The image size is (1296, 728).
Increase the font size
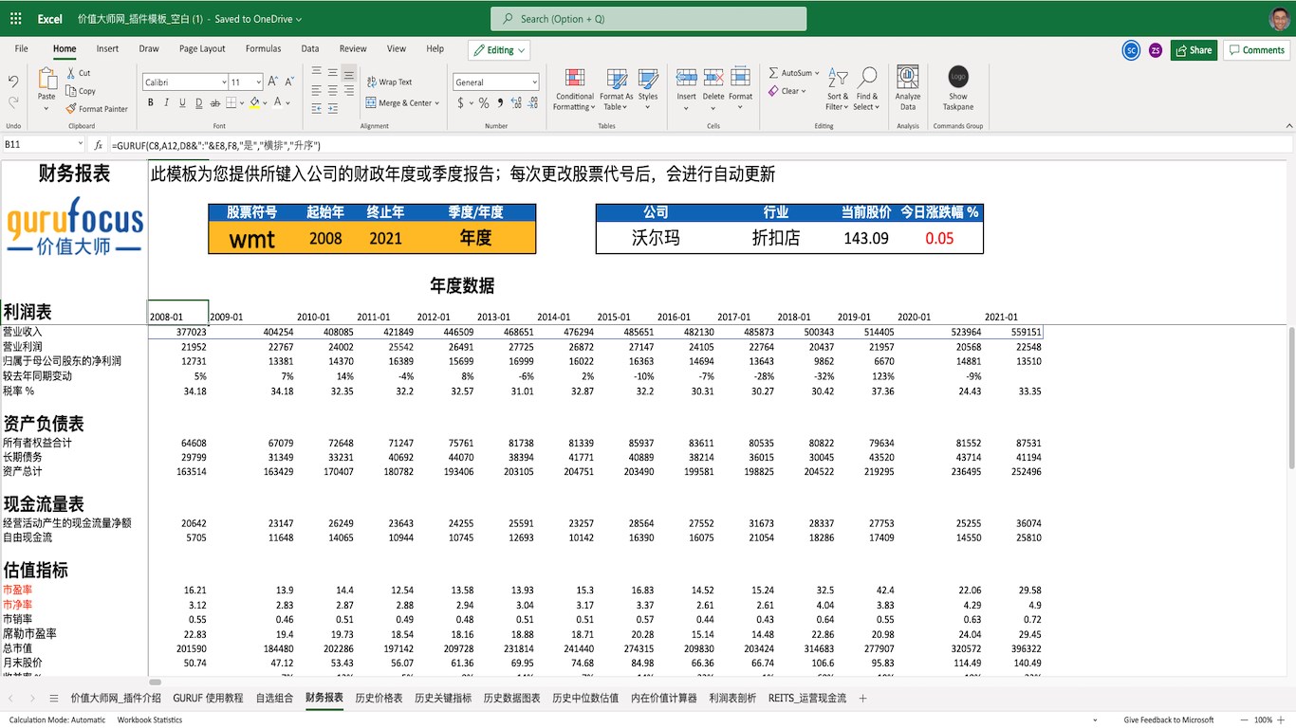[273, 82]
